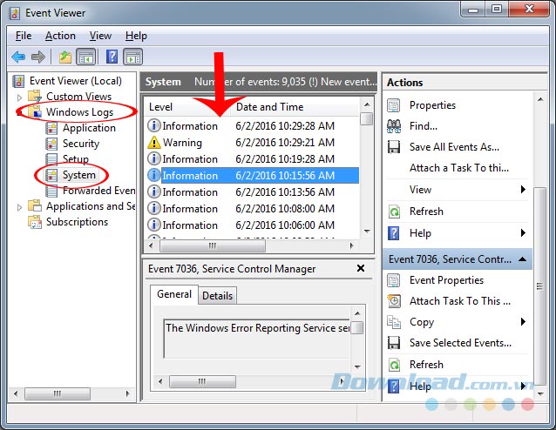556x430 pixels.
Task: Click the blue Help toolbar icon
Action: click(x=112, y=57)
